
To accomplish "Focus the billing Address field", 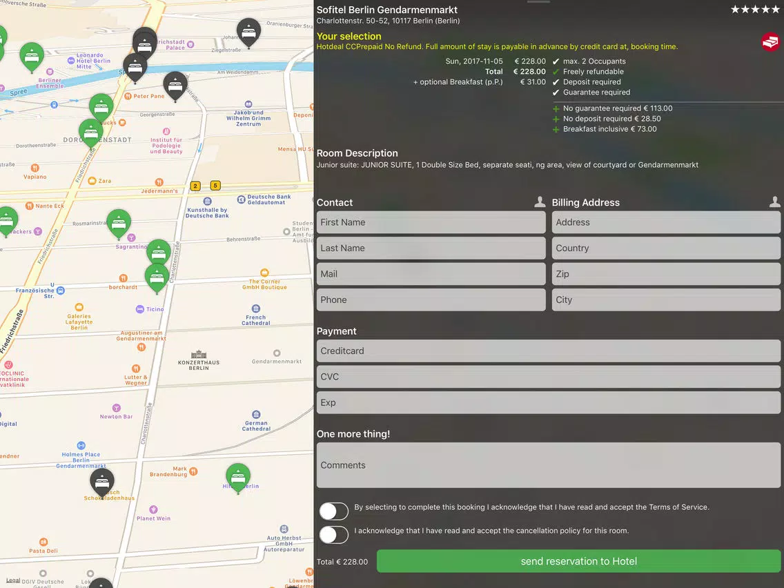I will (x=666, y=222).
